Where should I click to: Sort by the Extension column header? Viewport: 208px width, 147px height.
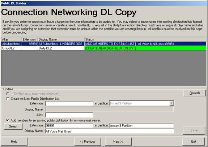pyautogui.click(x=30, y=39)
